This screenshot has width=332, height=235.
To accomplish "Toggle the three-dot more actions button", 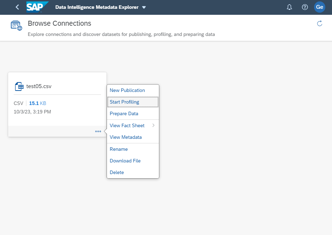I will (x=98, y=131).
